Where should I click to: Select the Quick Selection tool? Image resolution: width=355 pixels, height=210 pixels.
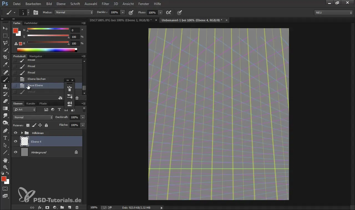(5, 50)
